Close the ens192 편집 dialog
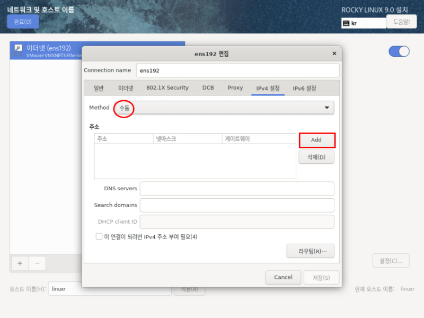Viewport: 424px width, 318px height. [334, 54]
